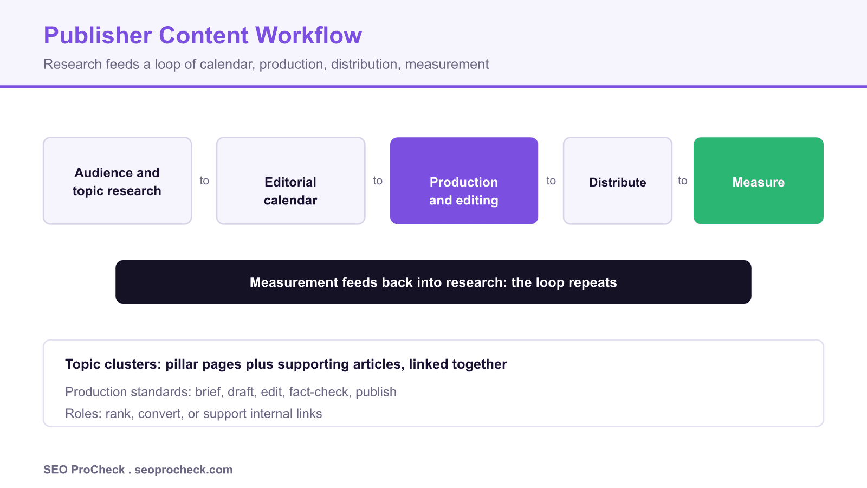Click the 'to' between Editorial calendar and Production
The height and width of the screenshot is (488, 867).
(x=378, y=181)
